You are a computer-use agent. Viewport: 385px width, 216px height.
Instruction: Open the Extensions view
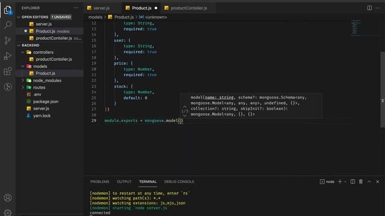[x=8, y=71]
